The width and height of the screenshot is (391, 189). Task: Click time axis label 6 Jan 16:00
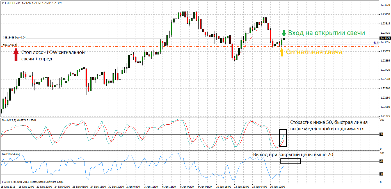(170, 186)
